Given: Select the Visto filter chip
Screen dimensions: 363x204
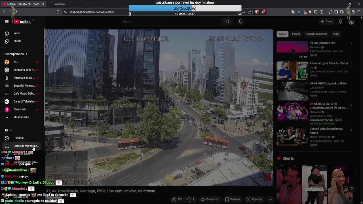Looking at the screenshot, I should (336, 34).
